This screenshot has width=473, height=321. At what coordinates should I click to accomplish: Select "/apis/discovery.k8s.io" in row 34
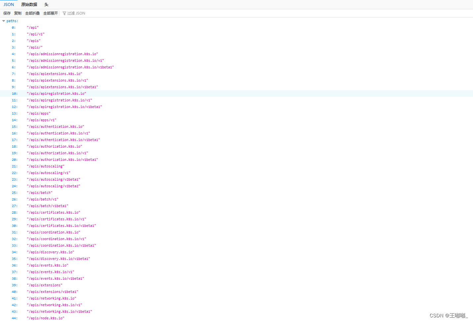click(51, 252)
